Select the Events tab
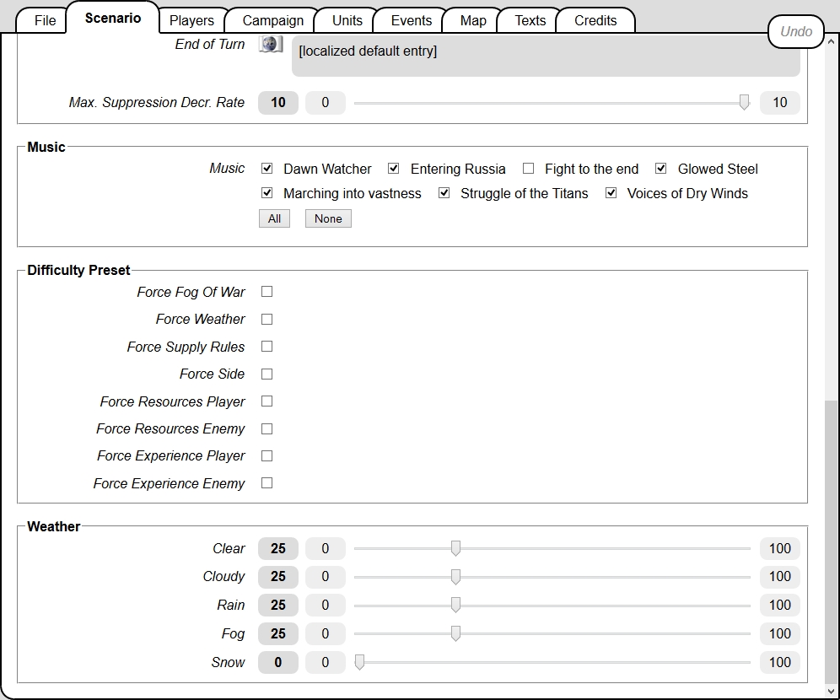 411,20
